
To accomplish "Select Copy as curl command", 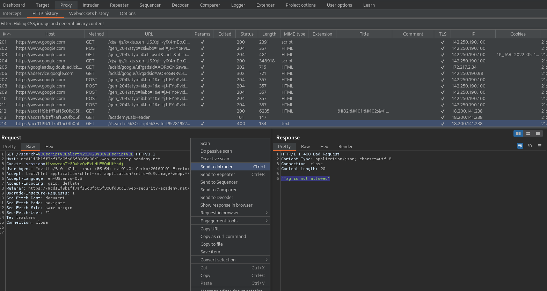I will pos(230,236).
